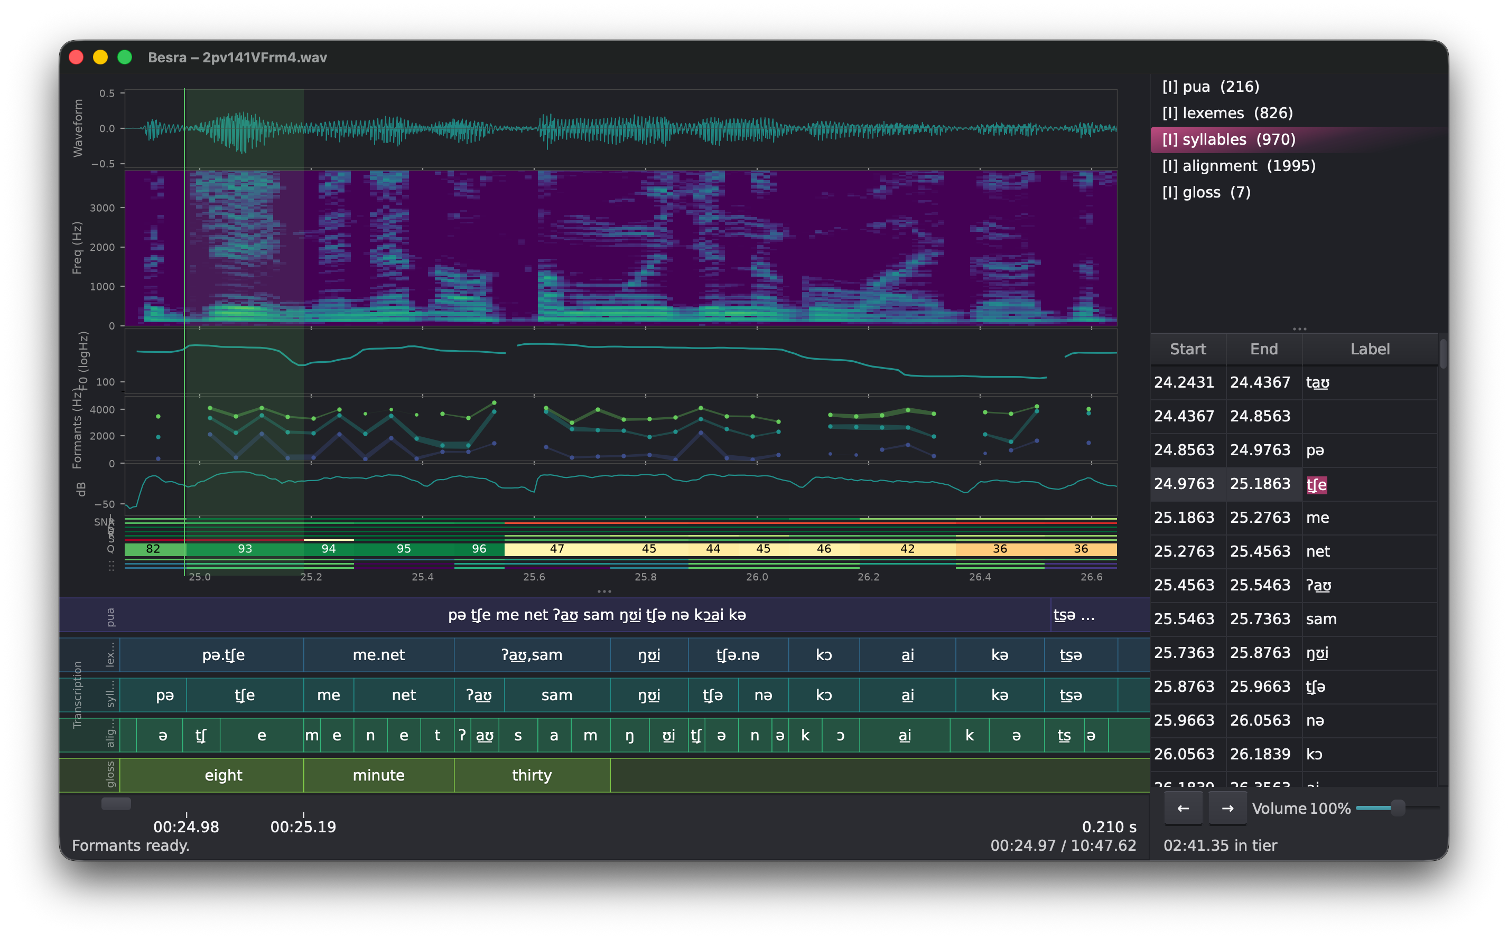Select table row labeled sam

pyautogui.click(x=1293, y=619)
